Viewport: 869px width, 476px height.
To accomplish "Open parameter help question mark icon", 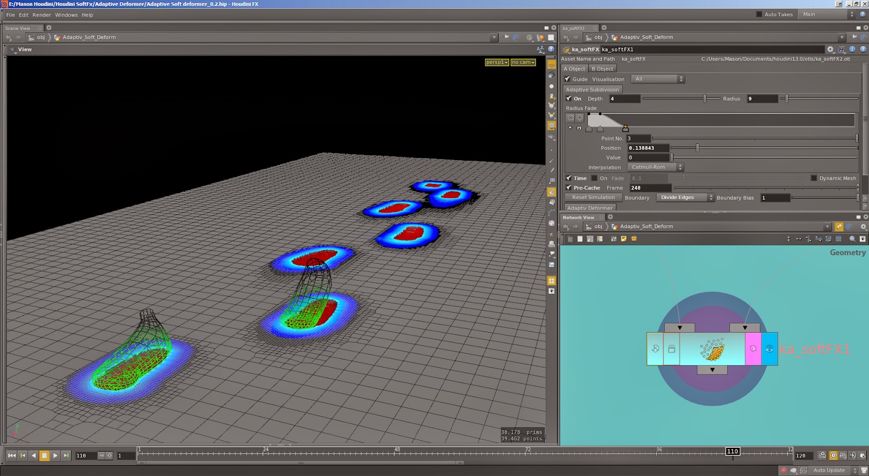I will tap(862, 49).
